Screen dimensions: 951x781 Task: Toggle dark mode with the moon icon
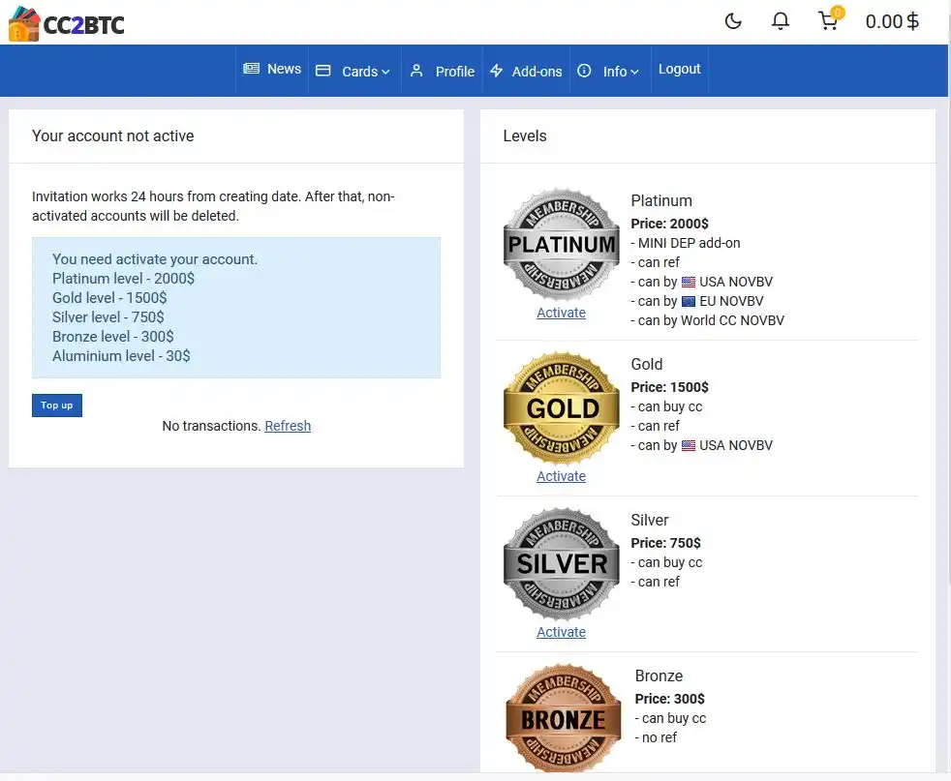[x=733, y=21]
